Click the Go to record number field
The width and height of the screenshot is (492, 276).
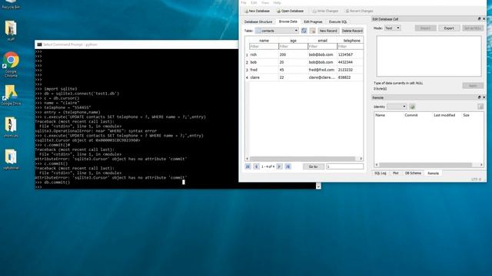point(344,166)
